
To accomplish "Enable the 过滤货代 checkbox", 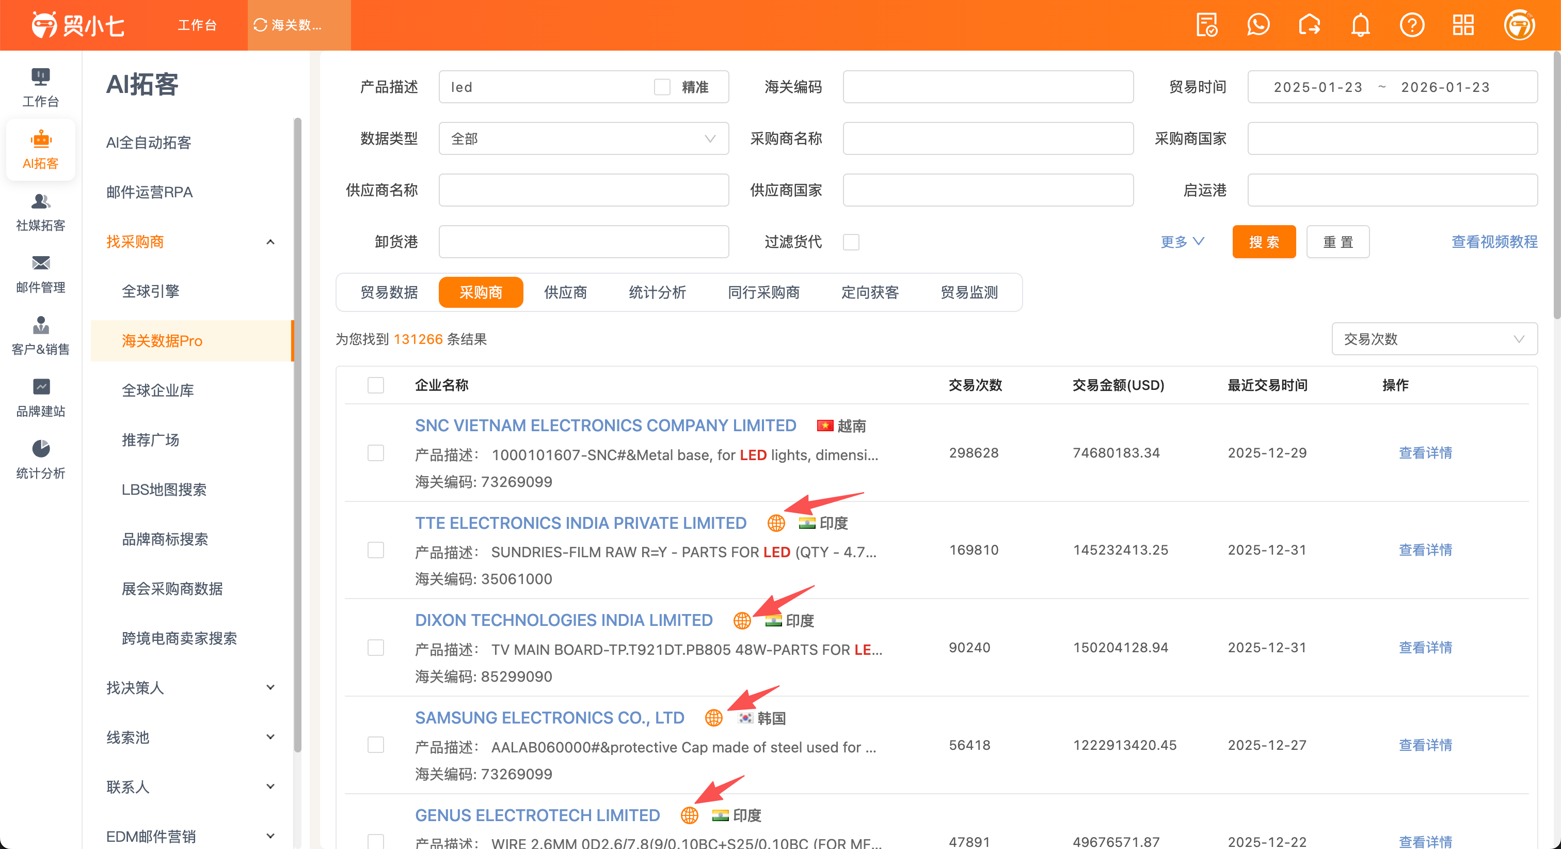I will [851, 242].
